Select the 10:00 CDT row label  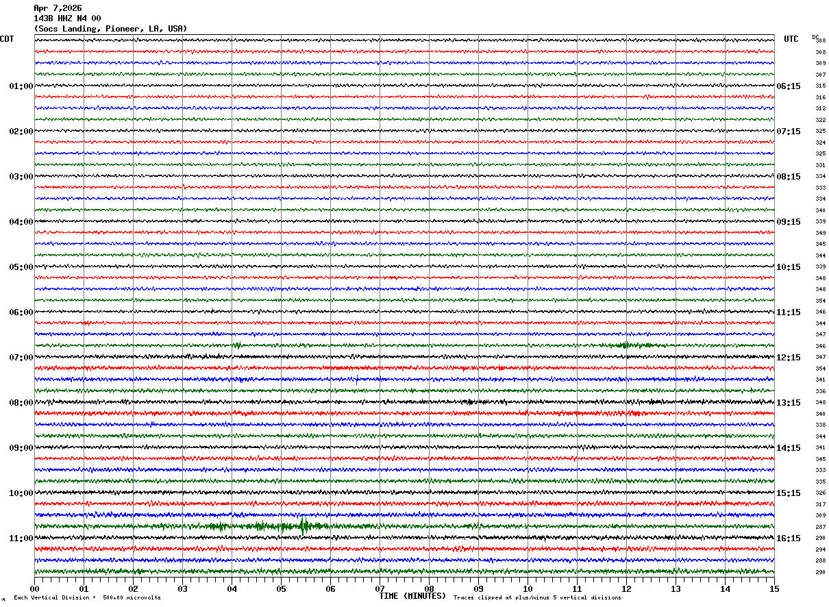click(21, 493)
